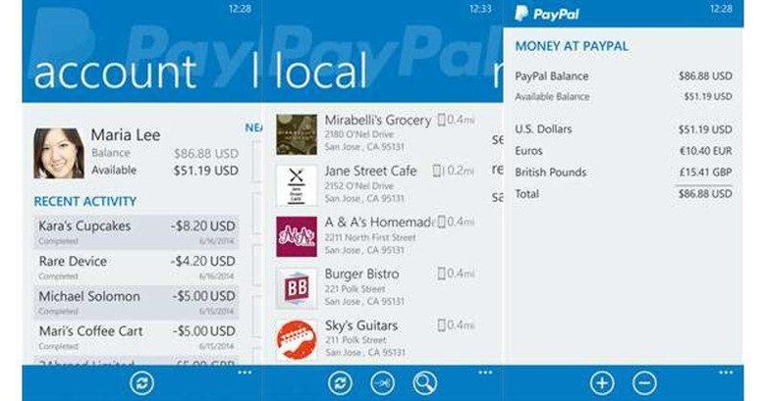Tap the €10.40 EUR value
The width and height of the screenshot is (766, 401).
[x=706, y=151]
